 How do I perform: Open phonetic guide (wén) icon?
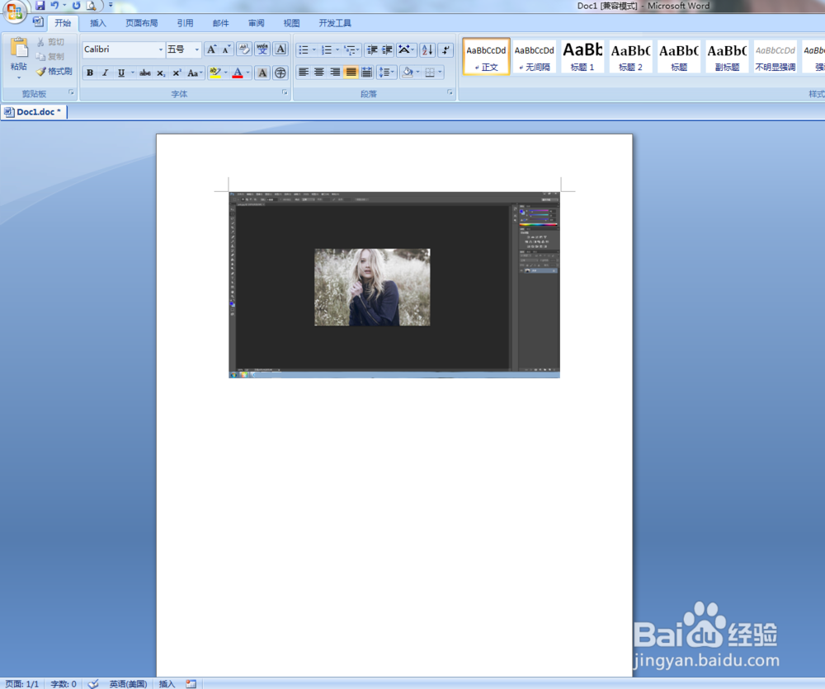click(262, 49)
